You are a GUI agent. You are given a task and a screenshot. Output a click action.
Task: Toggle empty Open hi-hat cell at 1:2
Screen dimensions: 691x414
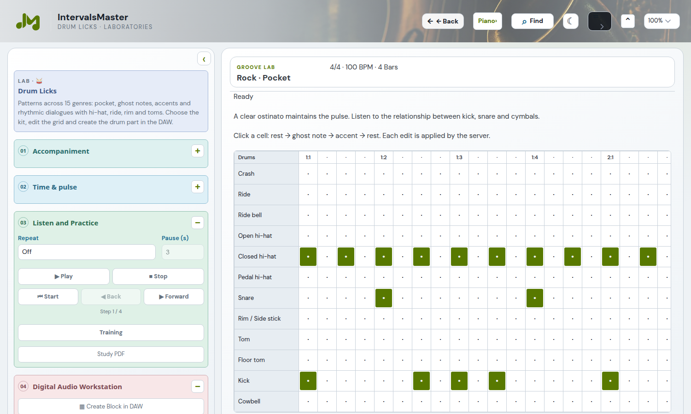pyautogui.click(x=384, y=236)
